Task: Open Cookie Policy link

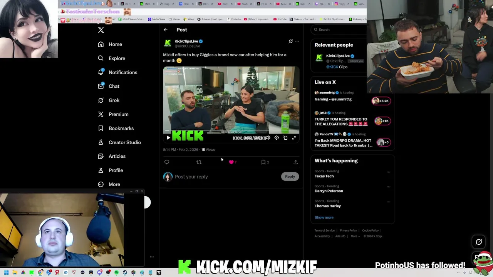Action: coord(370,230)
